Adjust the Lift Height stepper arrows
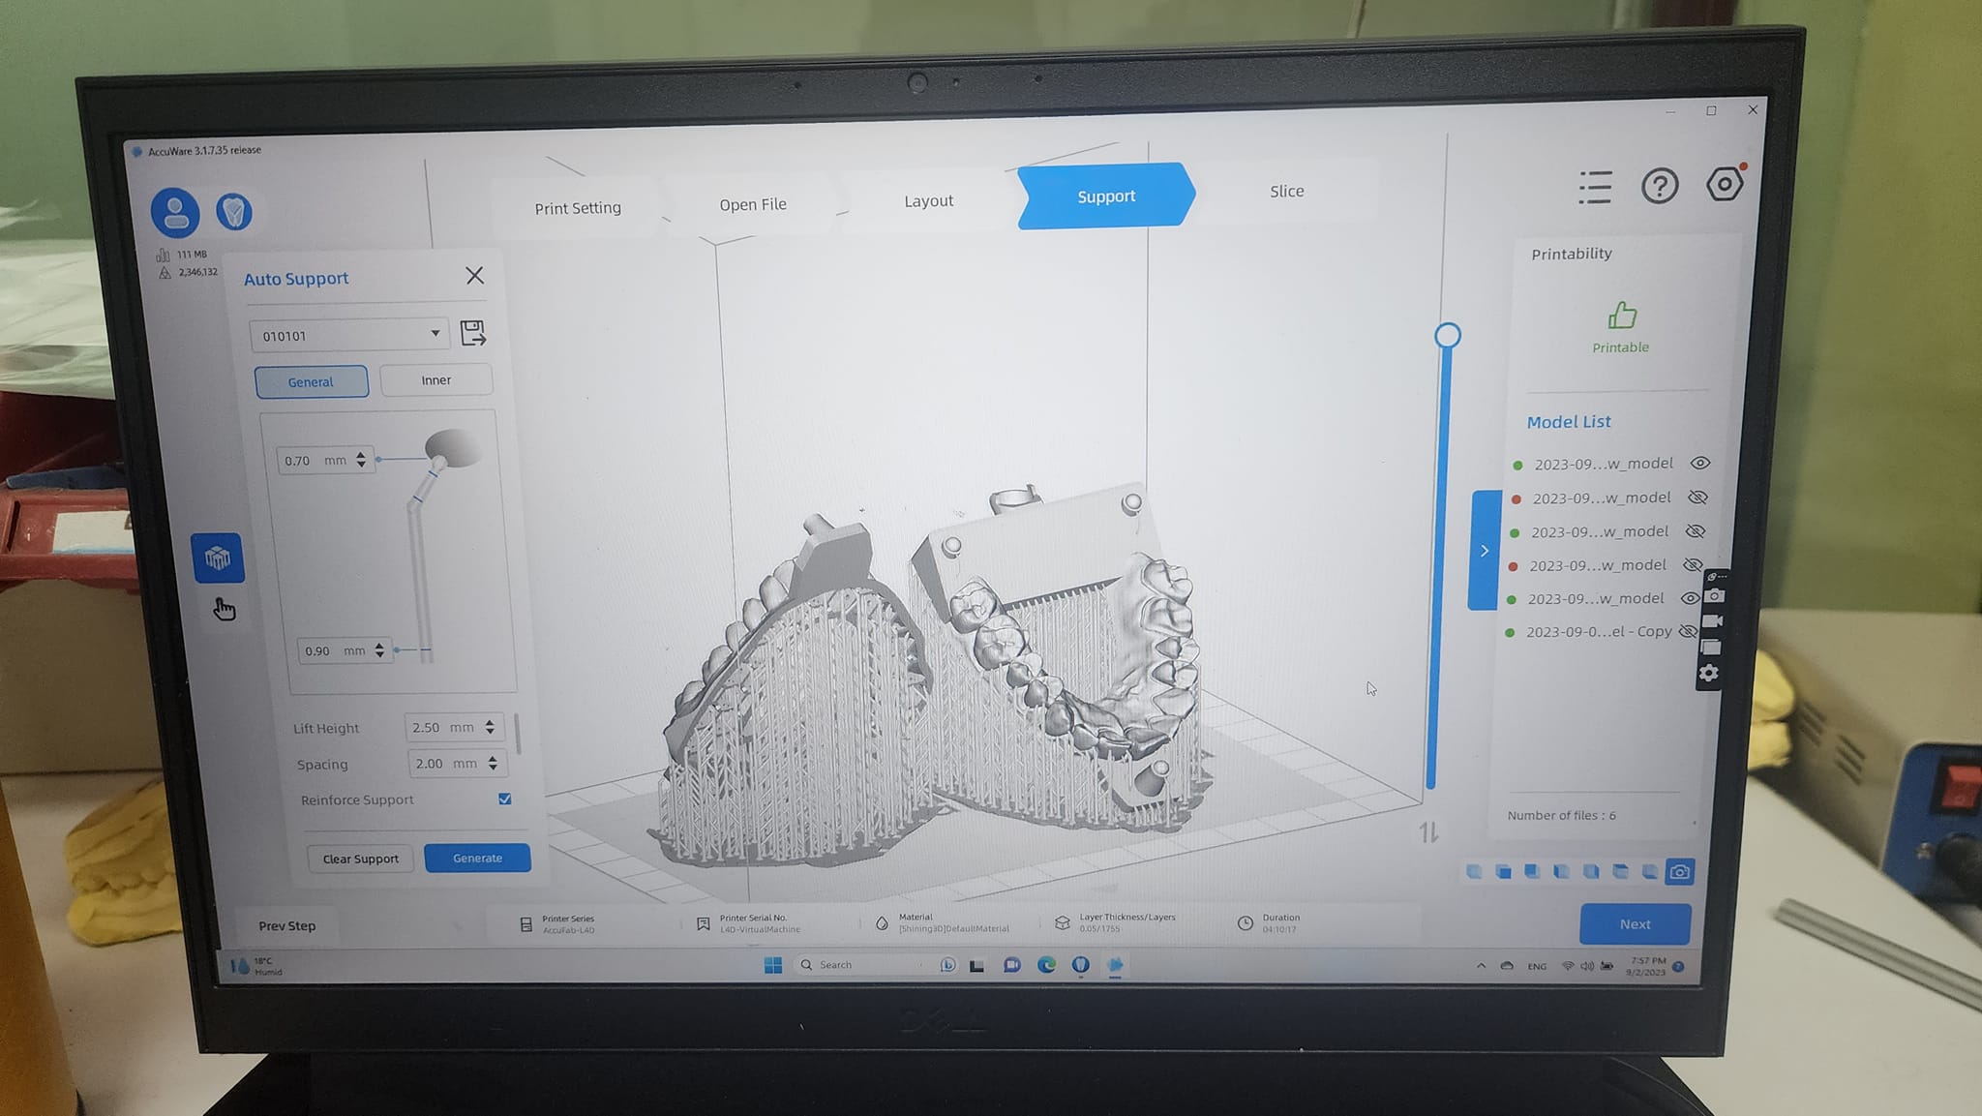 (x=490, y=727)
